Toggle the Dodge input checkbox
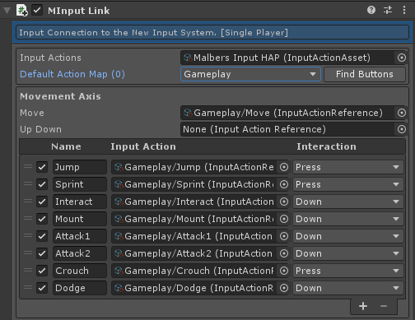415x320 pixels. pos(42,288)
